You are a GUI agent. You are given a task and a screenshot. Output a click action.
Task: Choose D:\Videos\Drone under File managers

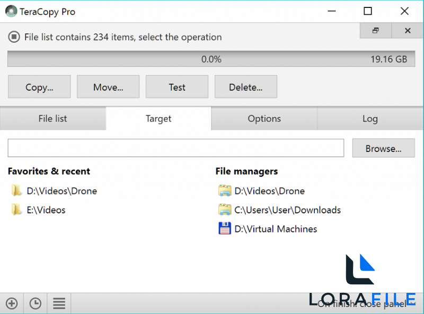pos(270,191)
